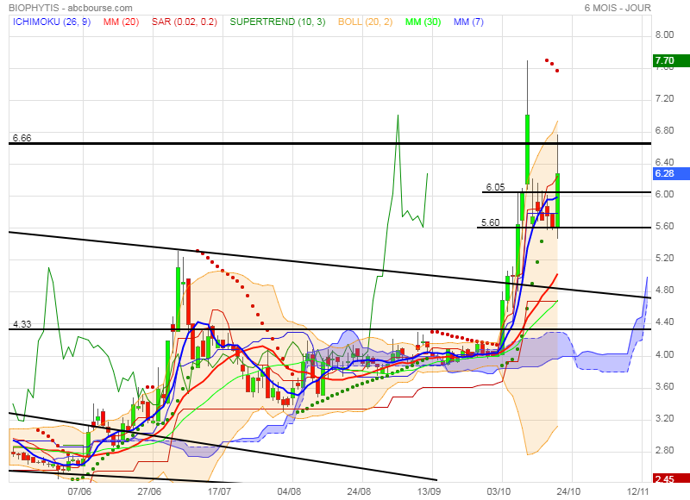Click the 4.33 support level label
This screenshot has width=690, height=500.
click(x=22, y=324)
